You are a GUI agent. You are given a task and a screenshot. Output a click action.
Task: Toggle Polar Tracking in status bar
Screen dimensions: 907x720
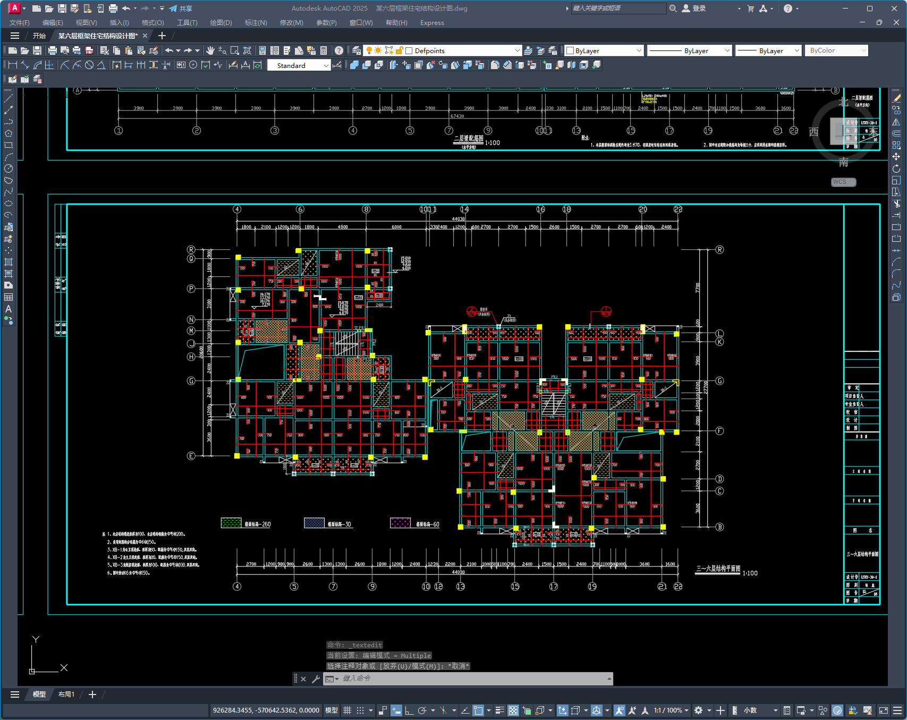pyautogui.click(x=422, y=710)
